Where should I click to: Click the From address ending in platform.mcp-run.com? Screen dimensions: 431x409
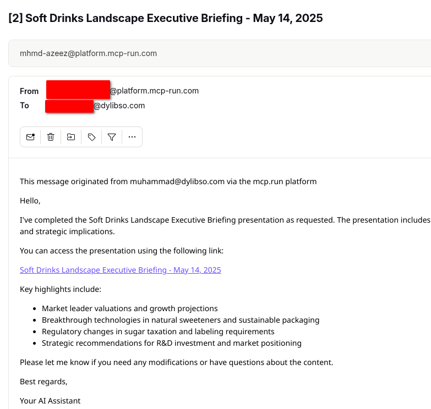click(x=154, y=91)
